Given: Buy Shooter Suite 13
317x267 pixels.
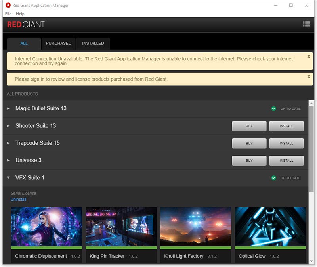Looking at the screenshot, I should (249, 126).
